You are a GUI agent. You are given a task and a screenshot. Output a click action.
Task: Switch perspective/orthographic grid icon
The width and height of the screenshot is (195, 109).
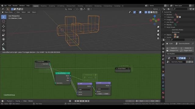tap(158, 38)
